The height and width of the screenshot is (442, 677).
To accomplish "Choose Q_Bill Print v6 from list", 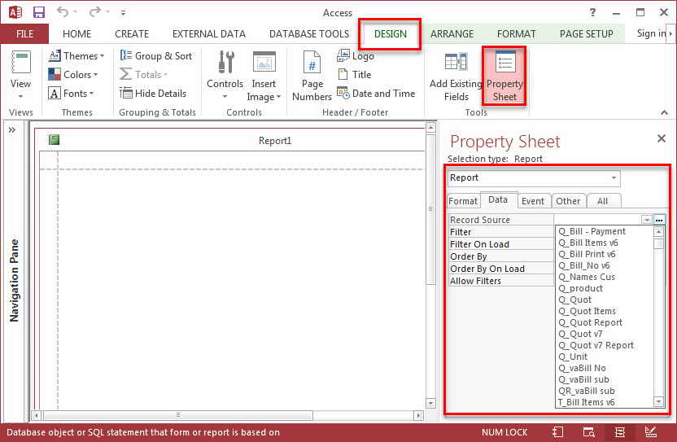I will click(587, 254).
